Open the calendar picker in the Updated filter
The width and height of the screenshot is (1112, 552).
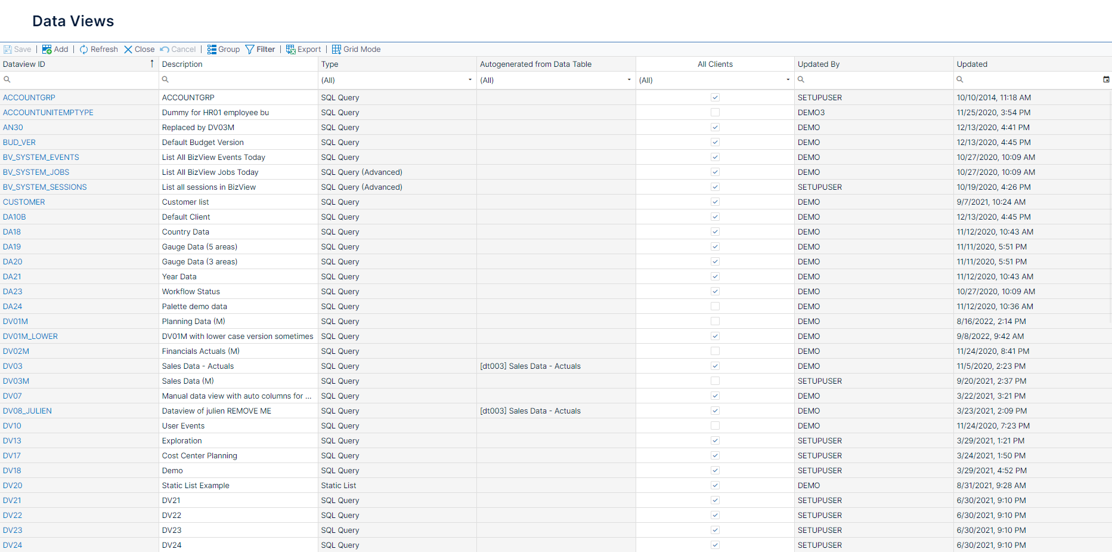1107,79
